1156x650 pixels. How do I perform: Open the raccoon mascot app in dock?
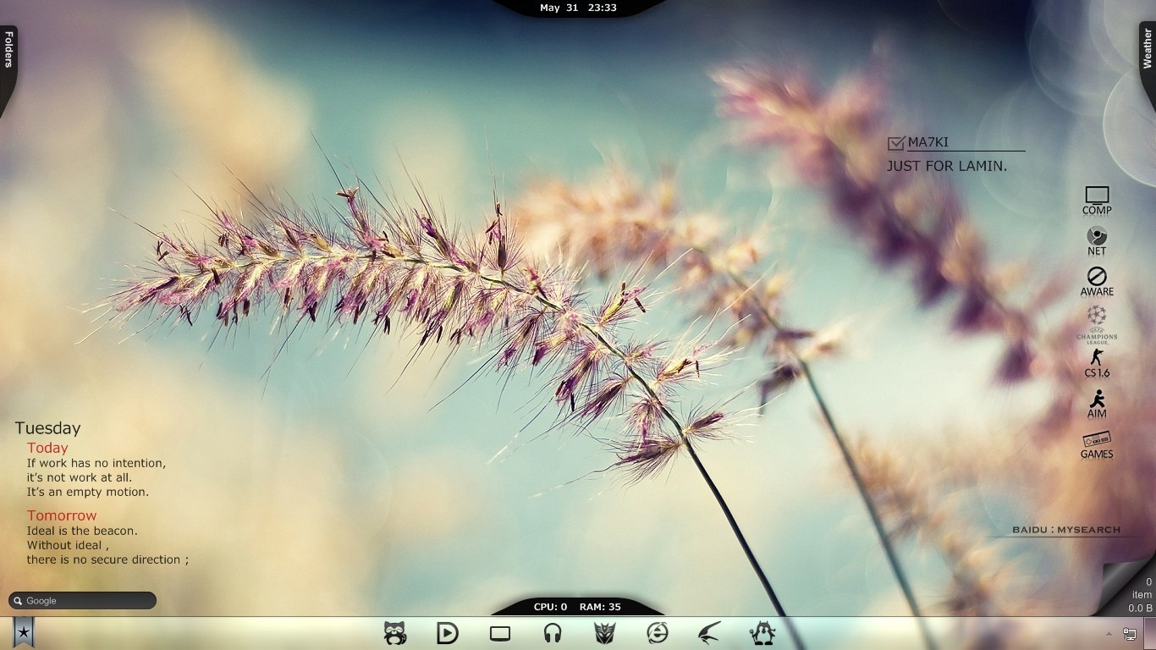pyautogui.click(x=394, y=633)
